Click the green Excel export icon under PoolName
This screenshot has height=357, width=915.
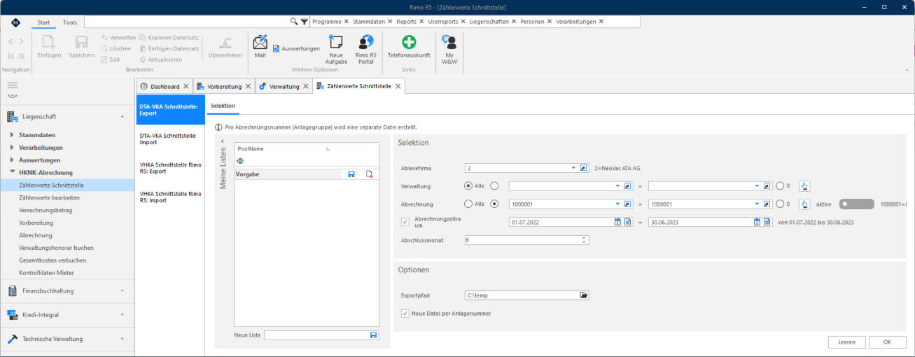coord(241,161)
